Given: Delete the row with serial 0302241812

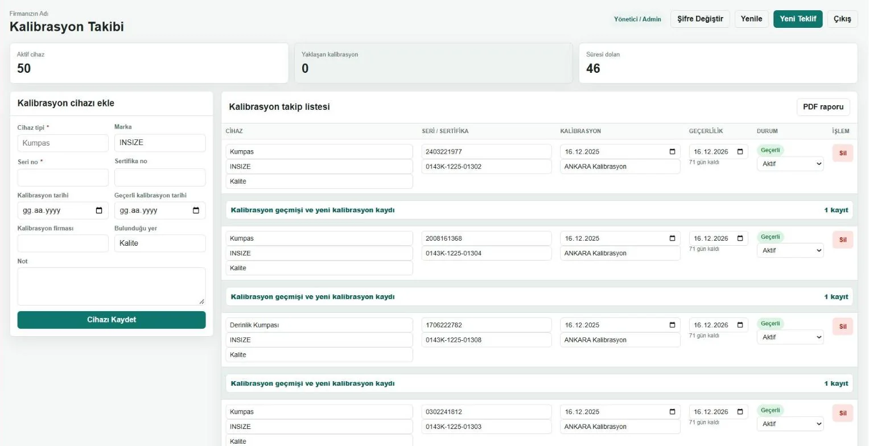Looking at the screenshot, I should click(x=842, y=413).
